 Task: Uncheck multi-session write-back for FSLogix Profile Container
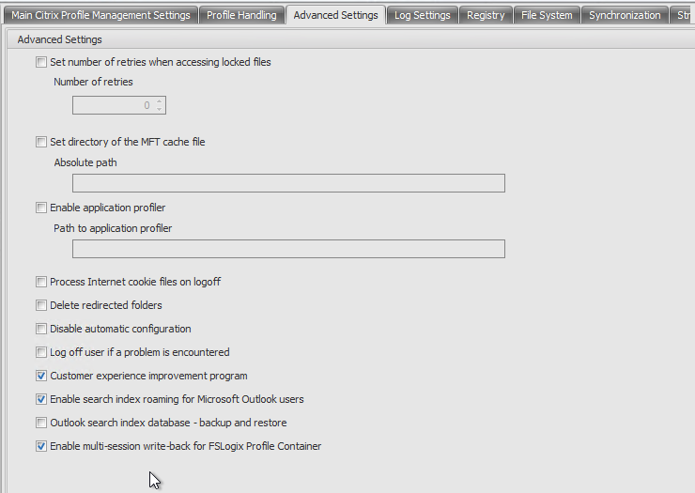(41, 446)
